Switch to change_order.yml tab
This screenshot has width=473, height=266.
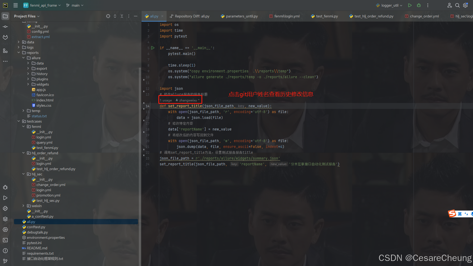[422, 16]
